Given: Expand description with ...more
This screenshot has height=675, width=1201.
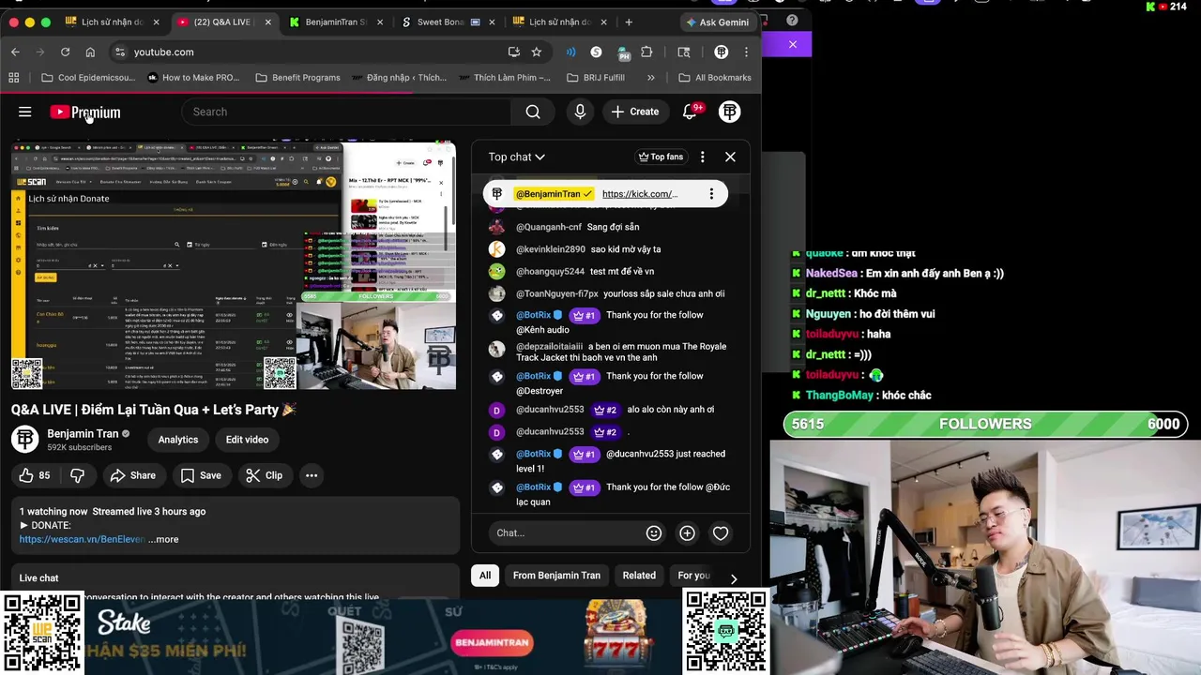Looking at the screenshot, I should pos(163,539).
